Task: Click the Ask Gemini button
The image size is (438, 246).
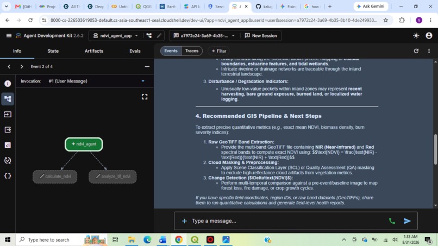Action: (x=371, y=6)
